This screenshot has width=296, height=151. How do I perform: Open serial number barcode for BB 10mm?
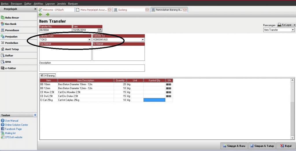point(169,84)
